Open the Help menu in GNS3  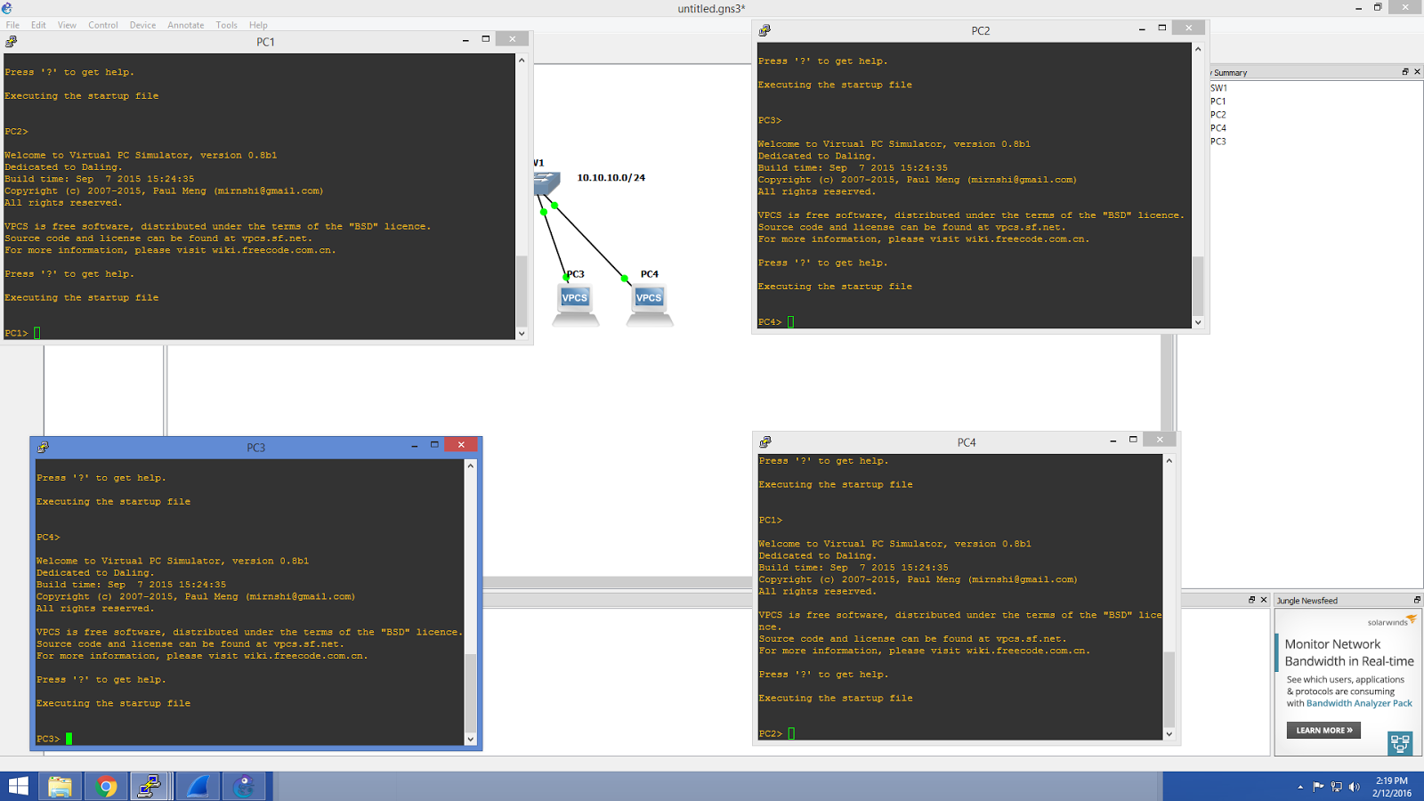[258, 25]
